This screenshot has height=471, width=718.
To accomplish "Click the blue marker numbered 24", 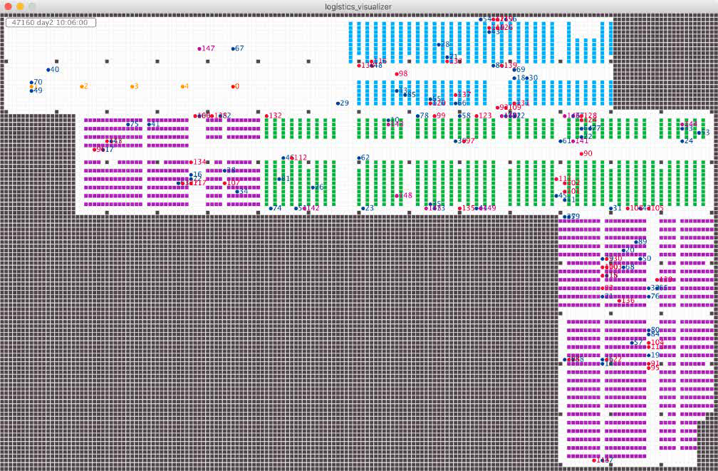I will coord(682,141).
